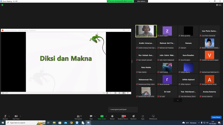Image resolution: width=223 pixels, height=125 pixels.
Task: Select vivaldhi dwi putra wijaya tile
Action: tap(209, 56)
